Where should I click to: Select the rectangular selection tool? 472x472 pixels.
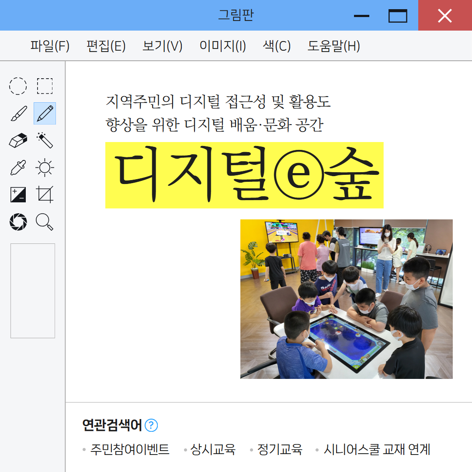coord(45,86)
